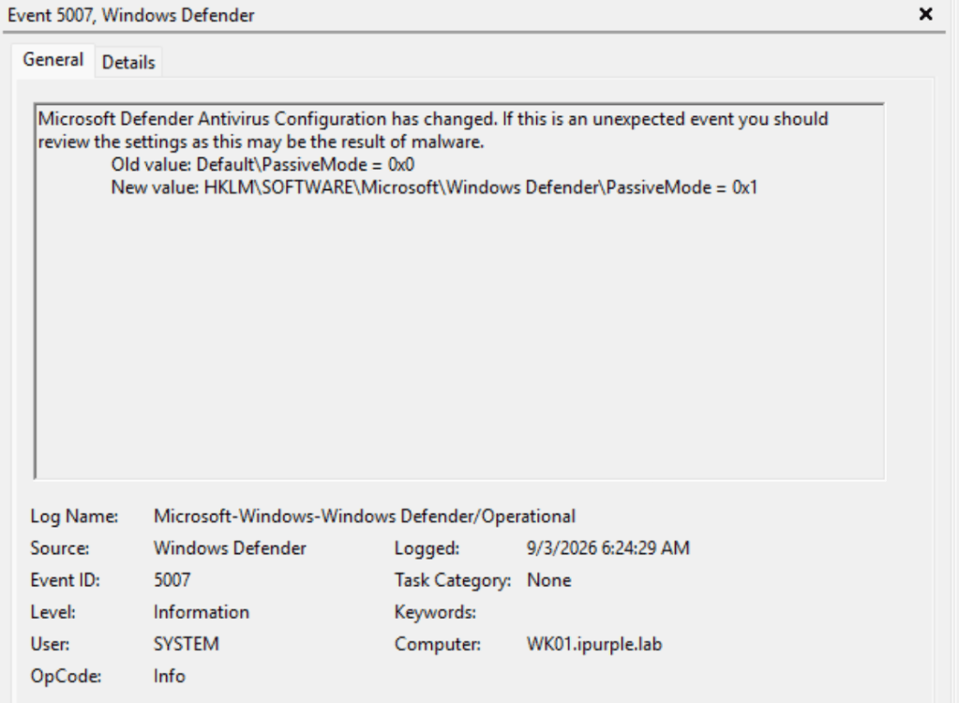The image size is (959, 703).
Task: Click the OpCode value Info
Action: (170, 676)
